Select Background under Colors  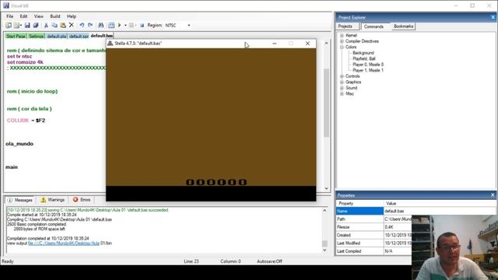point(363,53)
